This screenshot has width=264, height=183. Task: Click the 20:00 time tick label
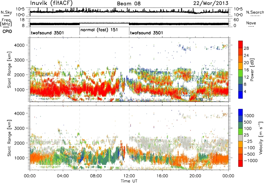(x=195, y=176)
